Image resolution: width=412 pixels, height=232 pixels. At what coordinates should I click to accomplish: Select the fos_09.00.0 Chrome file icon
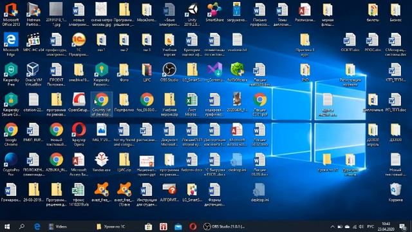point(147,102)
